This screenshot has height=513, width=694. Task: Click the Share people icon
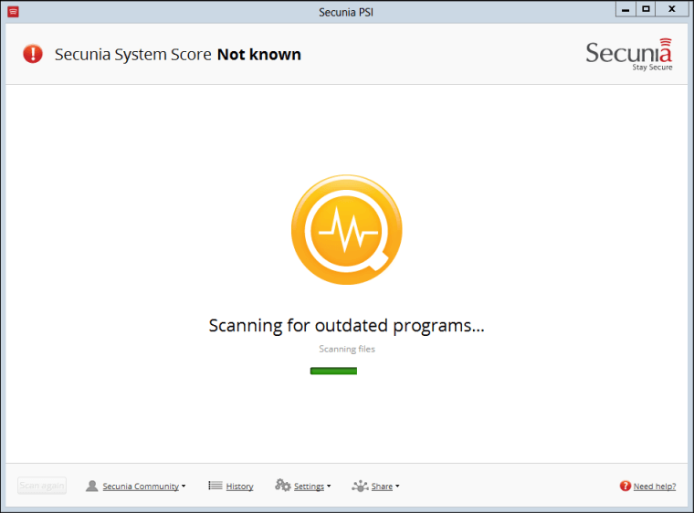360,486
